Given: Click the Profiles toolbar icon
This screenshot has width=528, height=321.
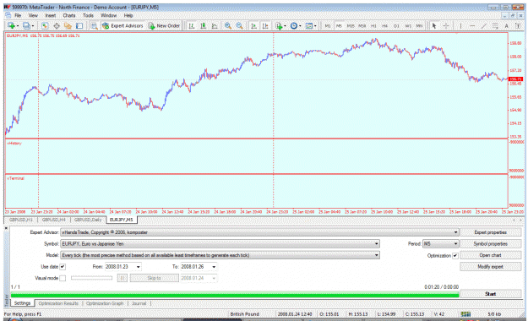Looking at the screenshot, I should click(26, 26).
